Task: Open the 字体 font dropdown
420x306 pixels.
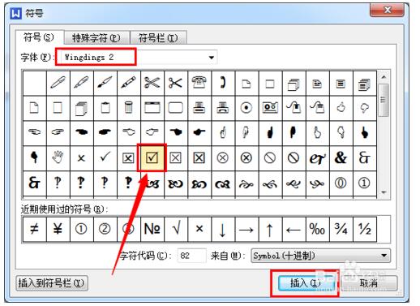Action: [211, 58]
